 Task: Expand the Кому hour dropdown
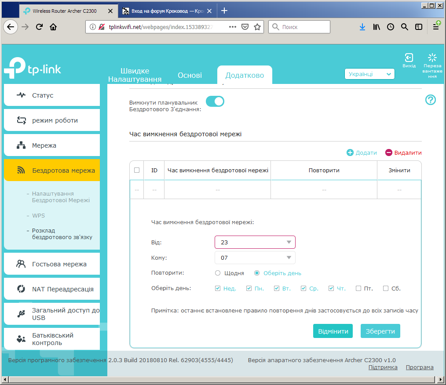coord(255,258)
